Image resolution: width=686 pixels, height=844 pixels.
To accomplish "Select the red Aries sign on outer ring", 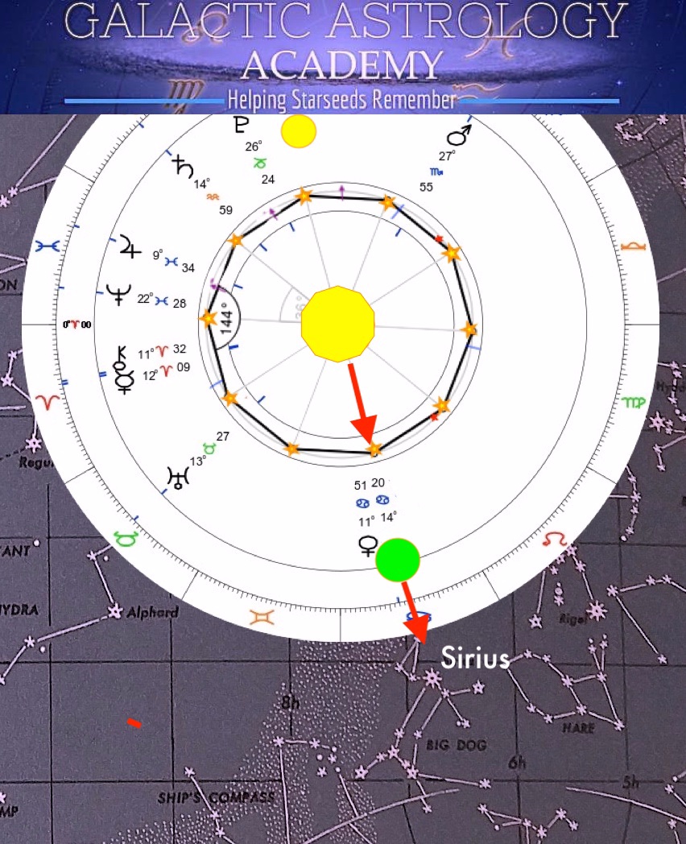I will coord(47,402).
